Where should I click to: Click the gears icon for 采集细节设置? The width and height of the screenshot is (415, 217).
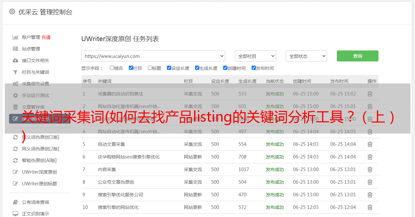[15, 84]
